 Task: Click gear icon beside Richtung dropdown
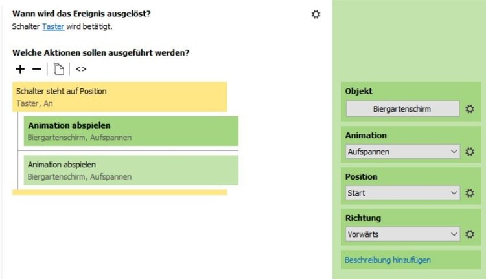coord(470,234)
